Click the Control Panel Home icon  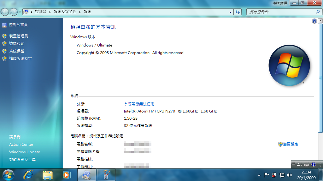[x=4, y=25]
